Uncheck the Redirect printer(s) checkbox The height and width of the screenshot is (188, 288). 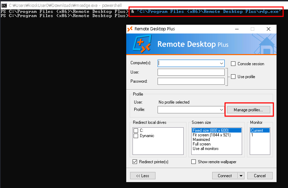point(135,162)
